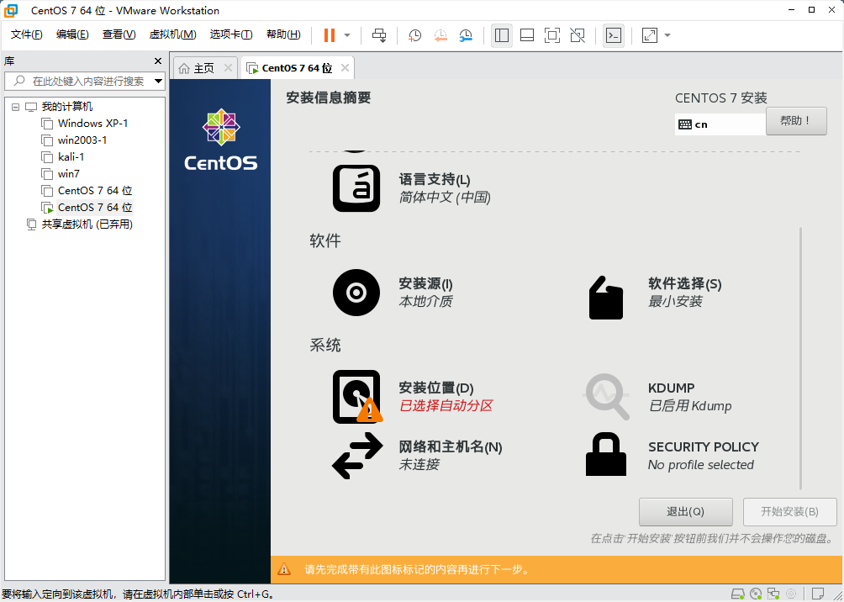The image size is (844, 602).
Task: Select 我的计算机 in the library
Action: (67, 107)
